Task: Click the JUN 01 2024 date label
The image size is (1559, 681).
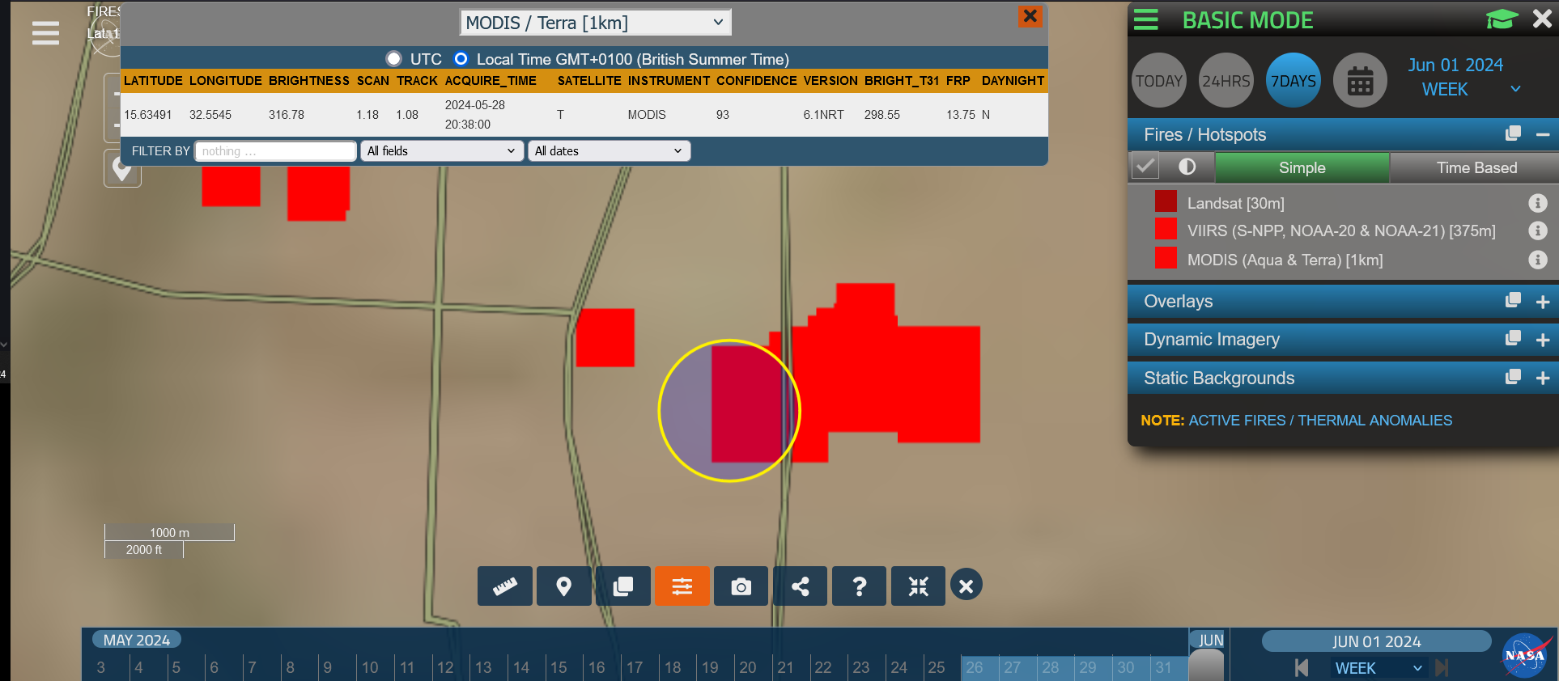Action: [1376, 641]
